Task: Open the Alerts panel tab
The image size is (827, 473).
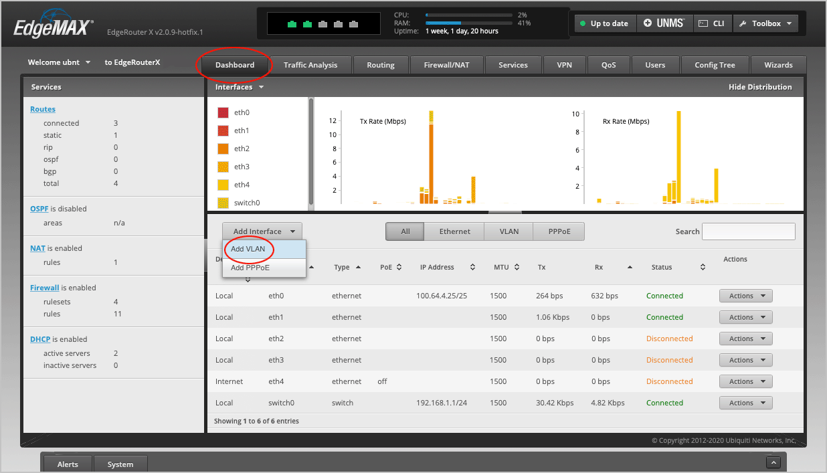Action: (68, 464)
